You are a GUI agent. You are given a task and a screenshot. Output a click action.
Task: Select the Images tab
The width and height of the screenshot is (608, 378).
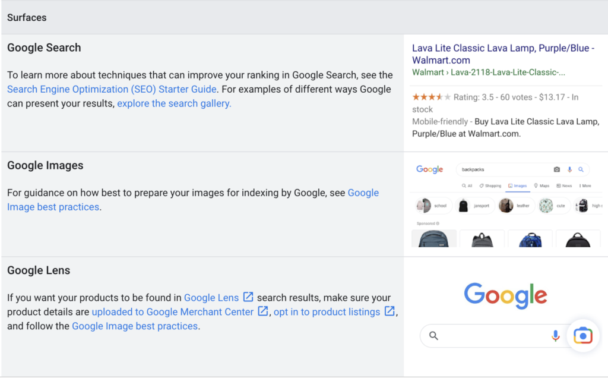click(518, 186)
